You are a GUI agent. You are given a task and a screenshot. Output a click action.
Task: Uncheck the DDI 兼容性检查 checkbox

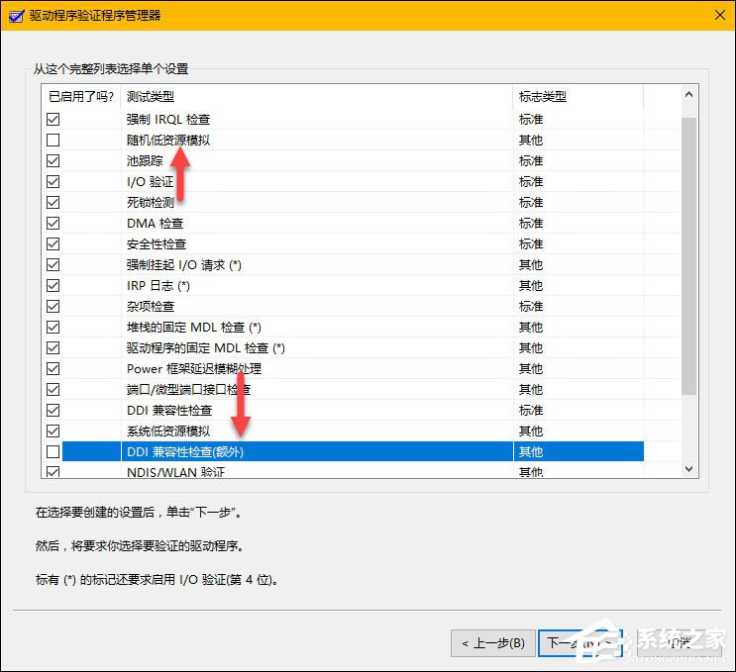(53, 410)
